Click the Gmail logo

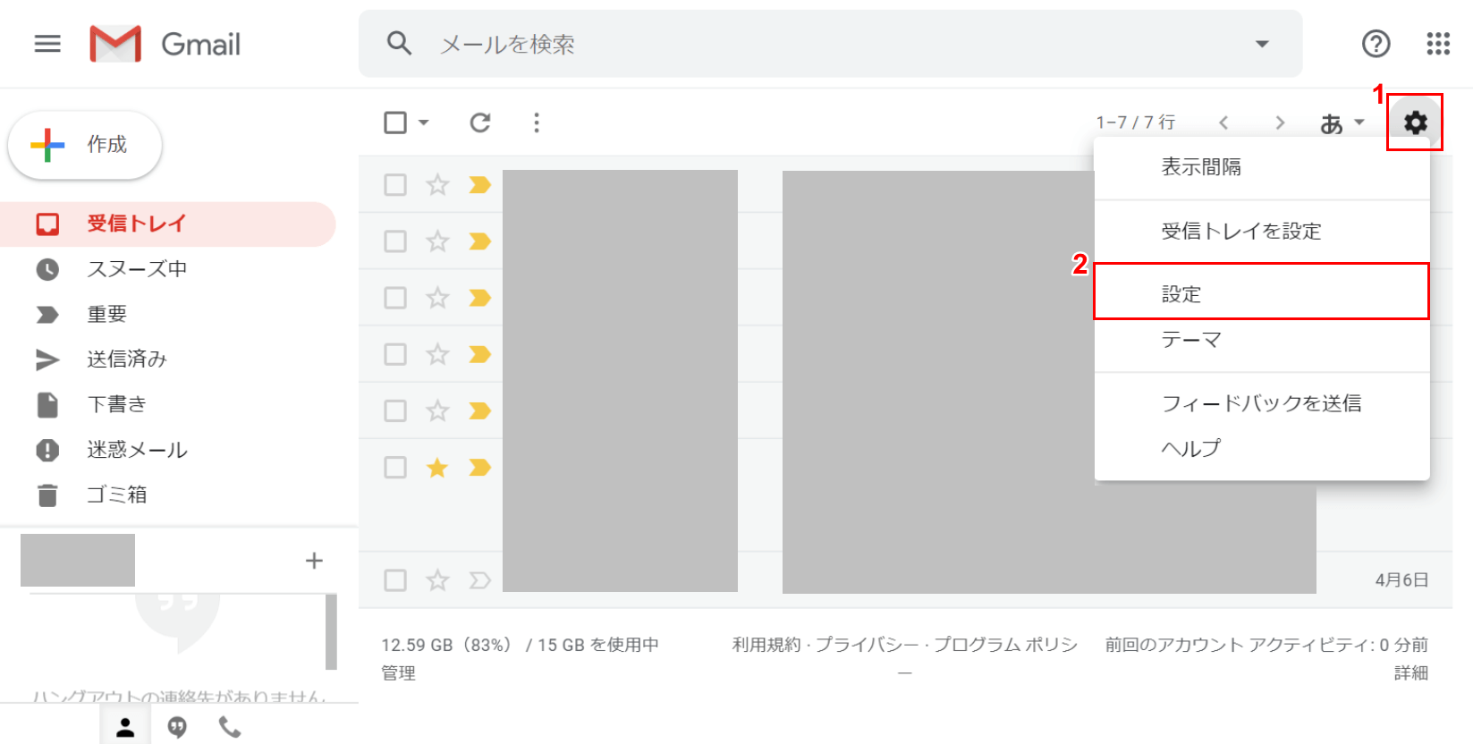pyautogui.click(x=165, y=43)
